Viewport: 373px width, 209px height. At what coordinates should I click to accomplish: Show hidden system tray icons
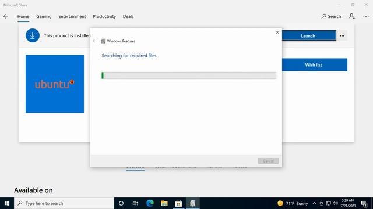[314, 203]
